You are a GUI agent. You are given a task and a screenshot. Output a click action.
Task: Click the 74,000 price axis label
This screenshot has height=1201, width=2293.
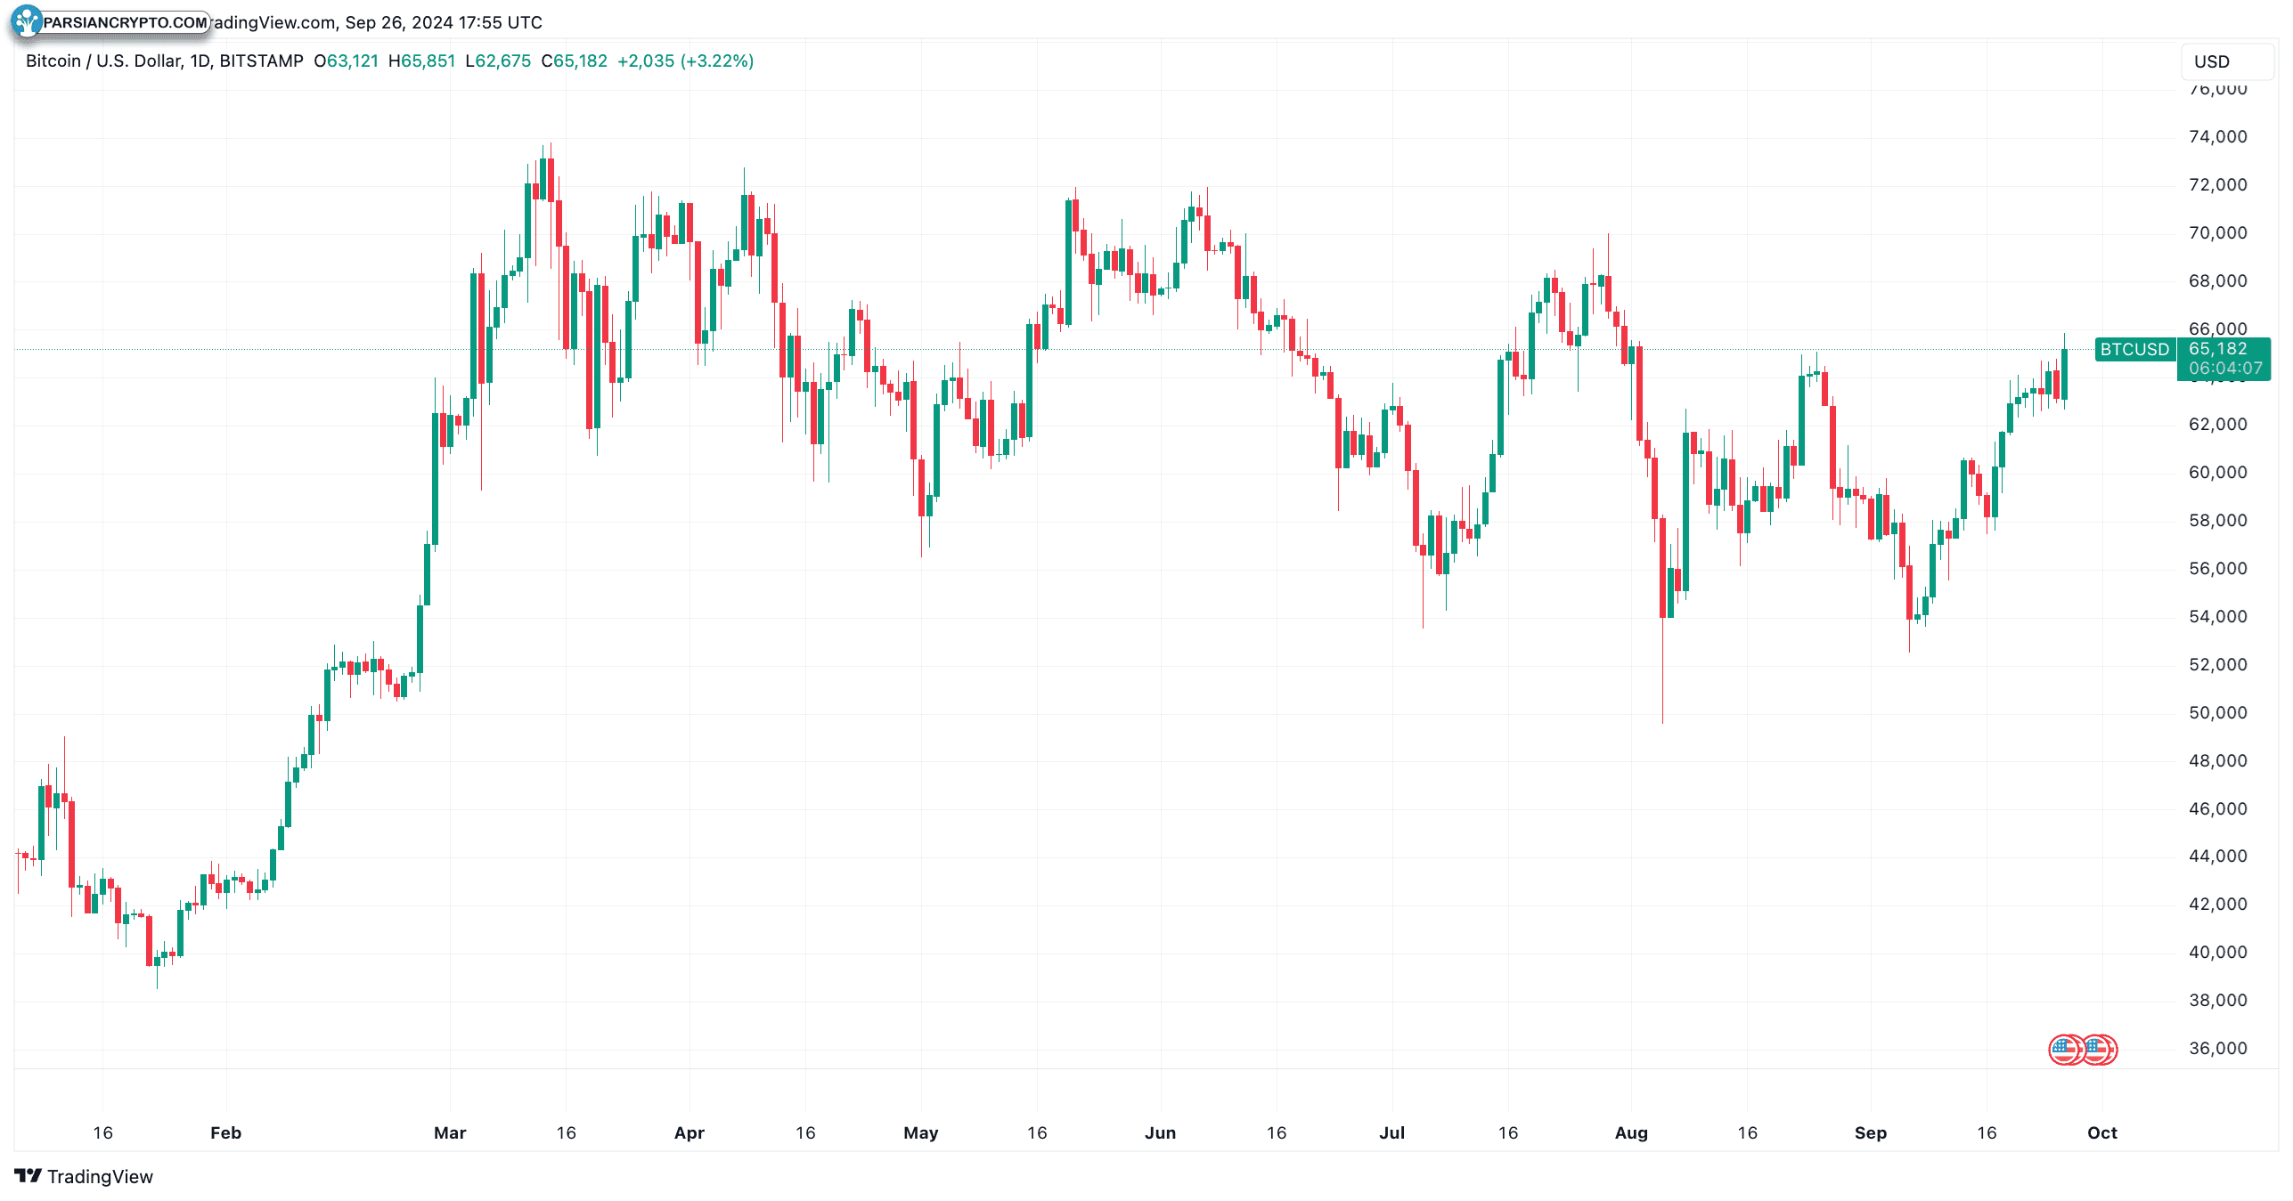(x=2217, y=137)
